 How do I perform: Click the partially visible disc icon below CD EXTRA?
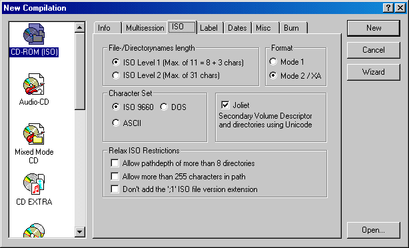pyautogui.click(x=34, y=230)
